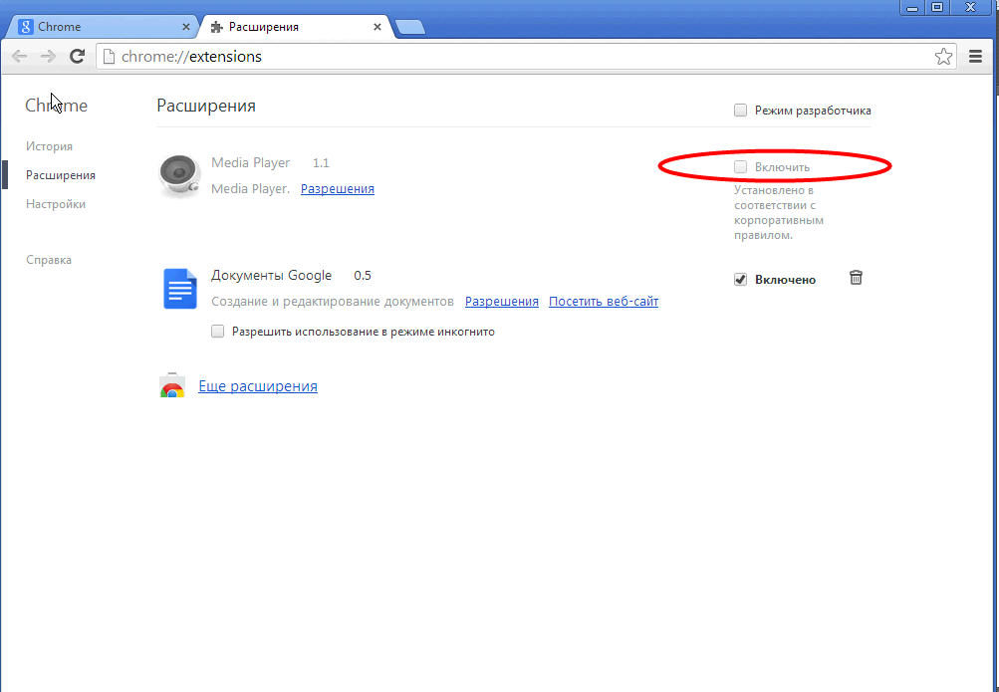Open Настройки in sidebar
Viewport: 999px width, 692px height.
56,204
